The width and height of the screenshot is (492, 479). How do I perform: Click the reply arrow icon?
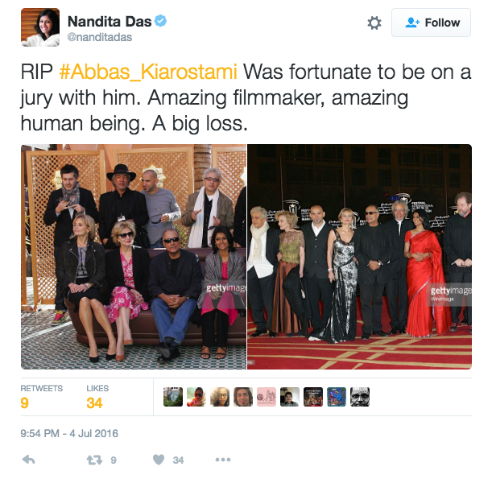28,460
